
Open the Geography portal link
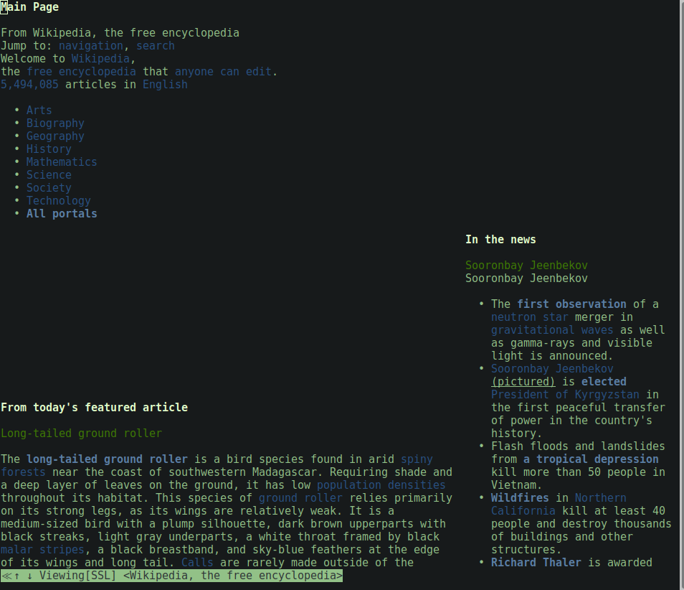[x=55, y=136]
